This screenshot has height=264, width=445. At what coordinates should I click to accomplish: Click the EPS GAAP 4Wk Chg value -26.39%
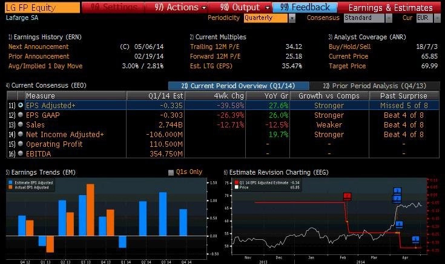point(230,115)
